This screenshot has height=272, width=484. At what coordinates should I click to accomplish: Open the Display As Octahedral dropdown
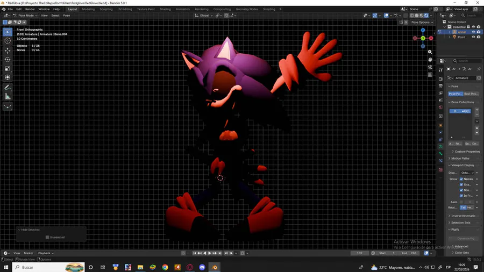pyautogui.click(x=467, y=173)
